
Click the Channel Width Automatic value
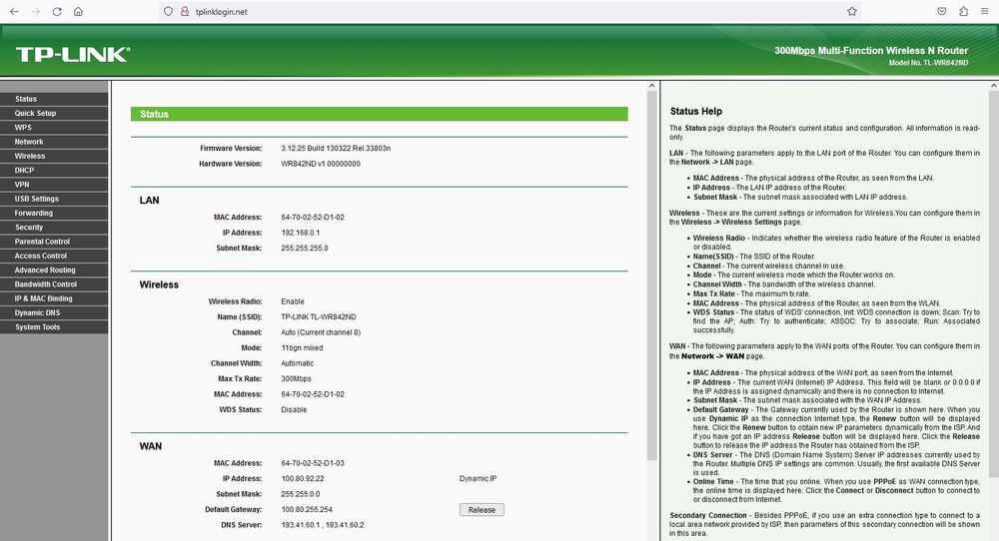click(297, 363)
